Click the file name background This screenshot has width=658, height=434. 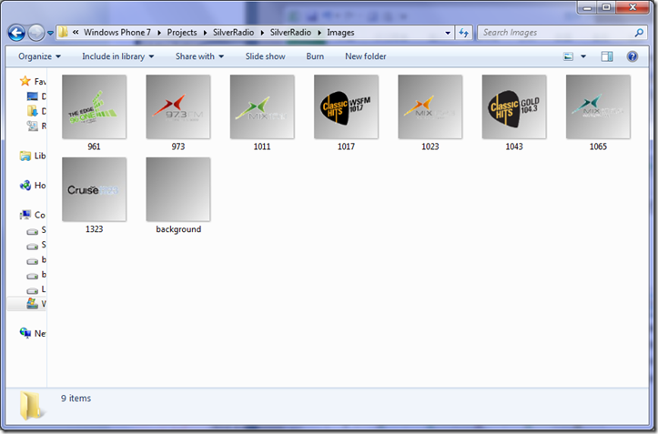pos(178,229)
